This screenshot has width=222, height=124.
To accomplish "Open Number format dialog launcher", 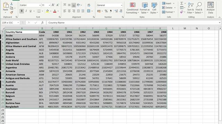I will pyautogui.click(x=122, y=17).
